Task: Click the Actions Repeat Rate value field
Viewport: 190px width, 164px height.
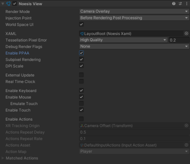Action: pos(134,138)
